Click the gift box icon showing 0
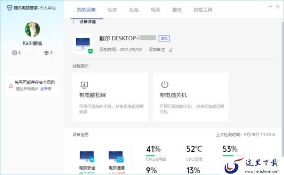 coord(46,52)
